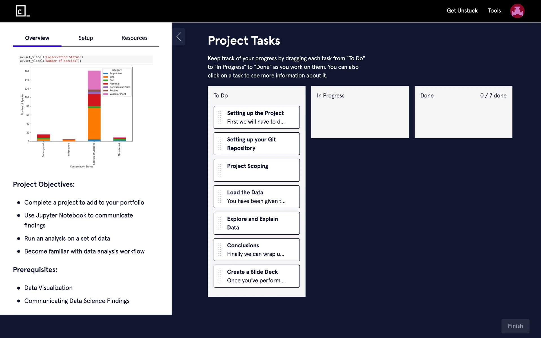The height and width of the screenshot is (338, 541).
Task: Click drag handle on Load the Data card
Action: 220,197
